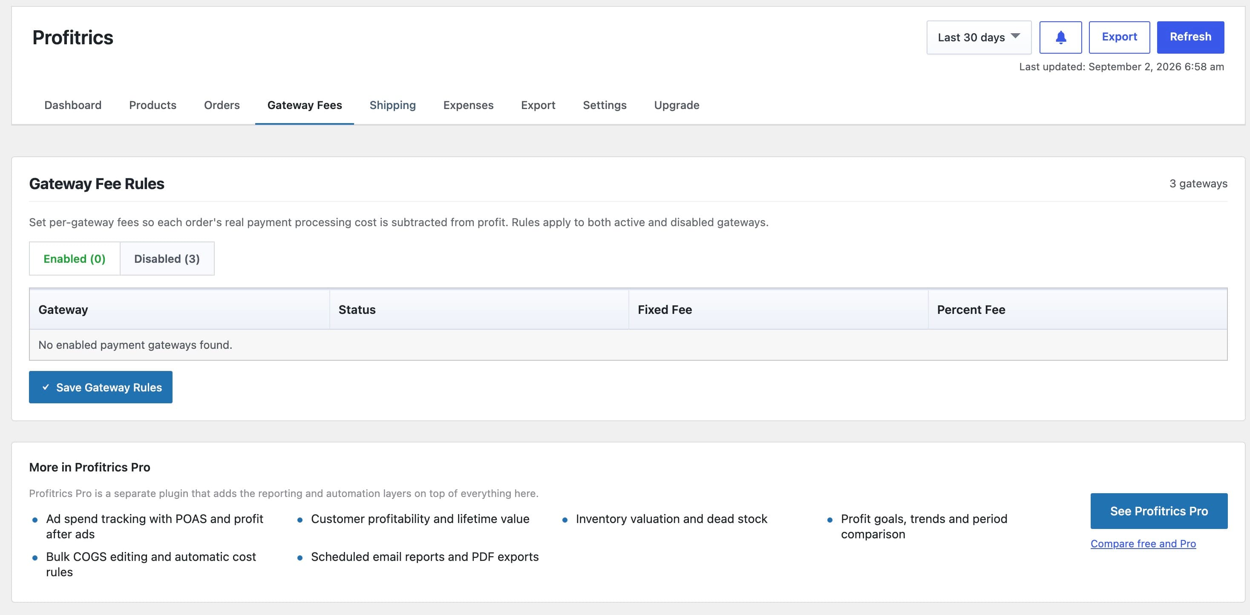Click the notification bell icon
Screen dimensions: 1250x615
[x=1060, y=37]
